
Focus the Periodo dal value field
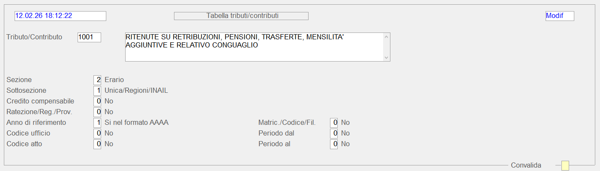334,133
